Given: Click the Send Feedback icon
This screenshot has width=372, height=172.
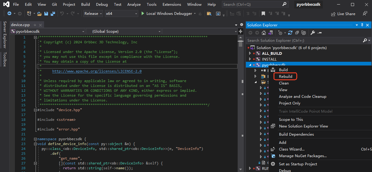Looking at the screenshot, I should (365, 14).
